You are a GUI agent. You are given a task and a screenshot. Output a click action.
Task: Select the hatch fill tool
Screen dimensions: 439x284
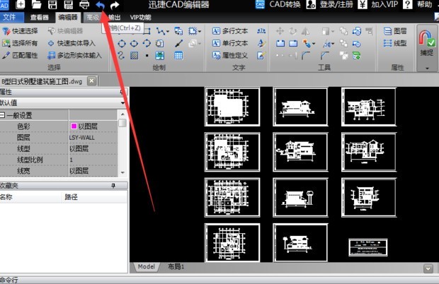point(134,56)
